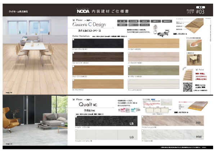Tick the checkbox on the black KI swatch
This screenshot has width=216, height=153.
click(x=73, y=39)
